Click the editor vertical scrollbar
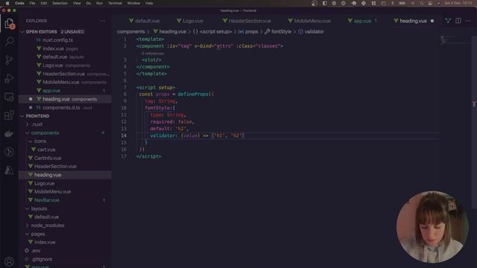477x268 pixels. pyautogui.click(x=474, y=121)
